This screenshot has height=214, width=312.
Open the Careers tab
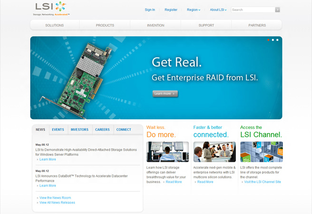(102, 129)
